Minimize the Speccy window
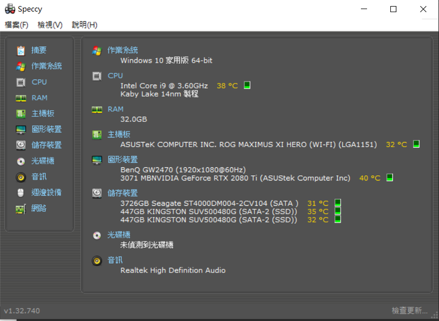The width and height of the screenshot is (439, 321). click(364, 9)
